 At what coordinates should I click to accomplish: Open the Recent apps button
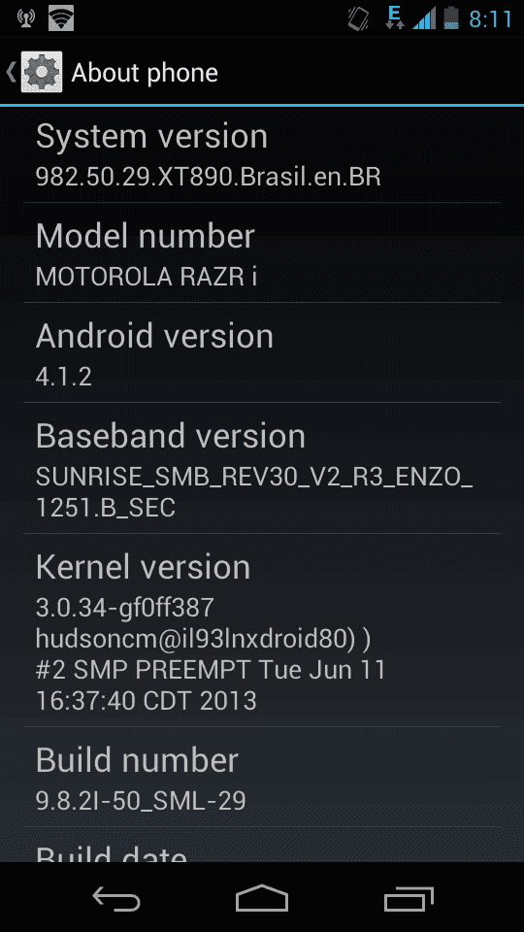click(409, 898)
